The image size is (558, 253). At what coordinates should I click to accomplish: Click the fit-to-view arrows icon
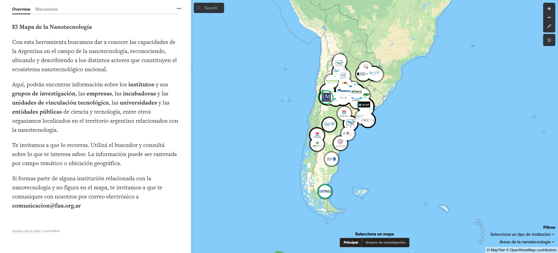pos(549,26)
